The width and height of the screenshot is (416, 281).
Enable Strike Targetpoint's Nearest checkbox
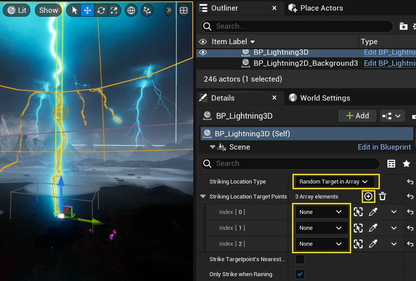pos(300,259)
